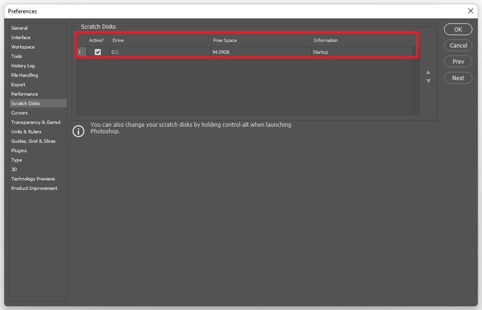
Task: Click the up arrow to raise disk priority
Action: 428,73
